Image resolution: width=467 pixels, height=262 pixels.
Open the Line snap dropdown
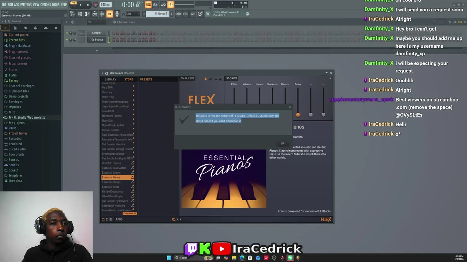tap(133, 14)
